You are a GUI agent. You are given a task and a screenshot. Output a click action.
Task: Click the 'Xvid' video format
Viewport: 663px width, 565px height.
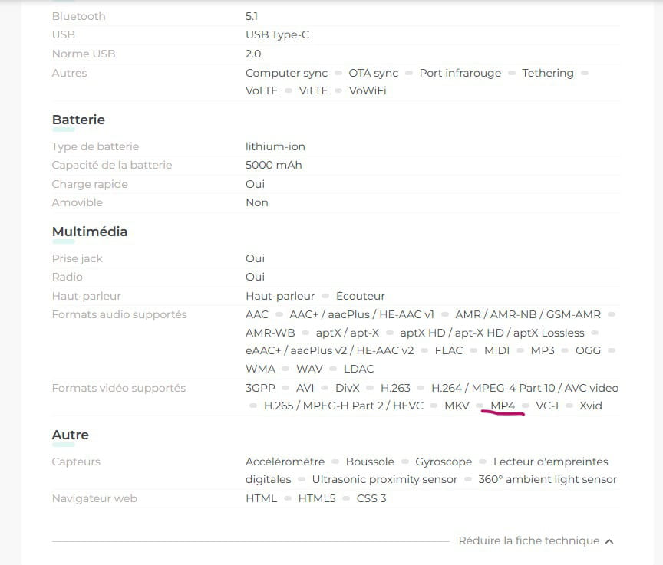tap(591, 406)
